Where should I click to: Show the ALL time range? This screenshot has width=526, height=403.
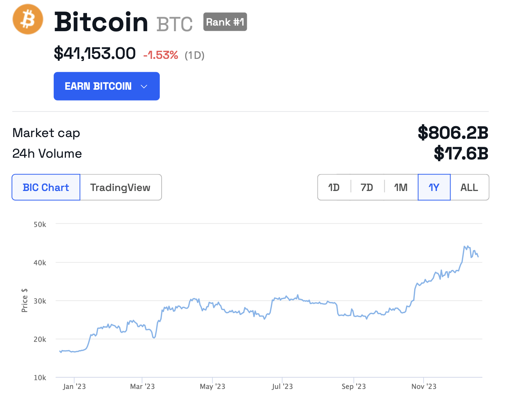pyautogui.click(x=469, y=187)
